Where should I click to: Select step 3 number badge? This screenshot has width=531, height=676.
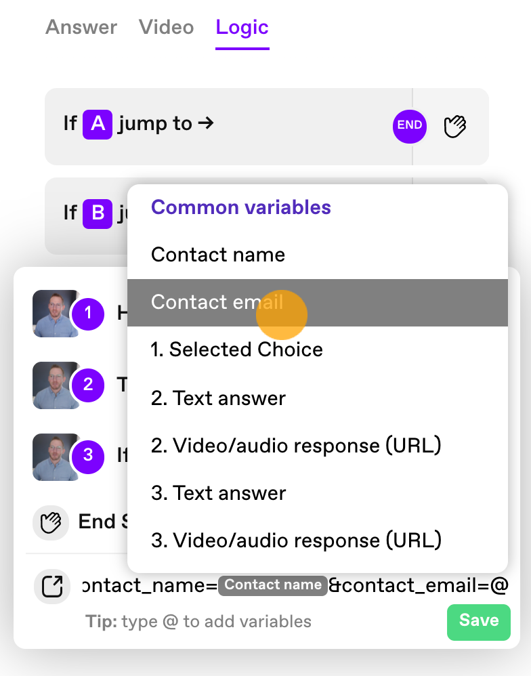pyautogui.click(x=88, y=457)
